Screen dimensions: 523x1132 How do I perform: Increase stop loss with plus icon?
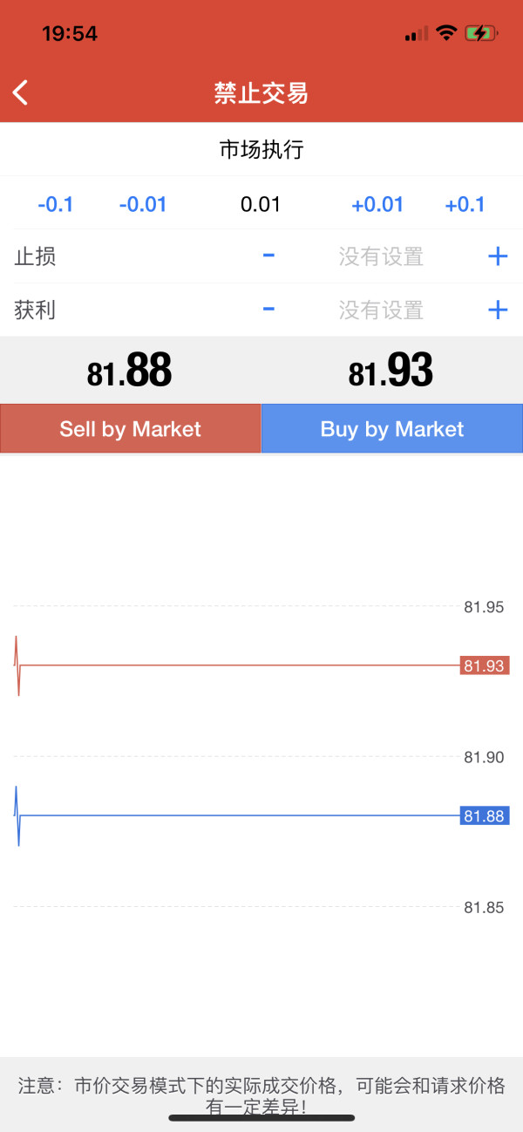tap(498, 256)
